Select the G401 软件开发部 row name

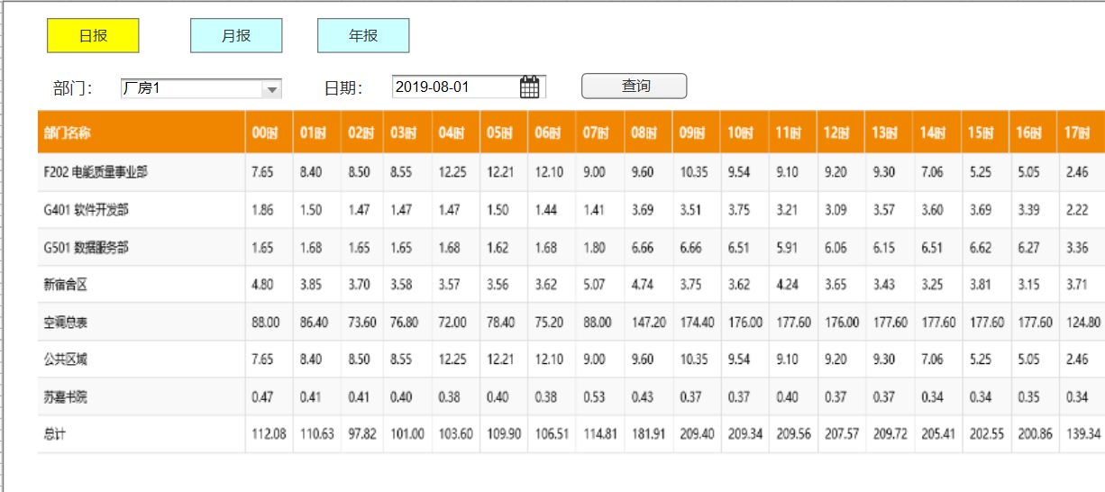click(x=86, y=210)
